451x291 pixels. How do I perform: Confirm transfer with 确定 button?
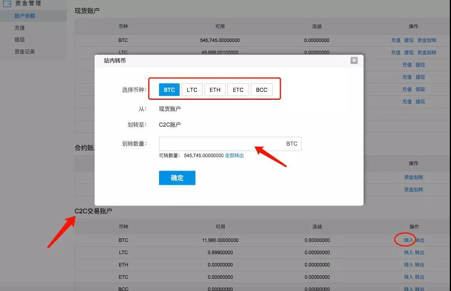tap(177, 178)
